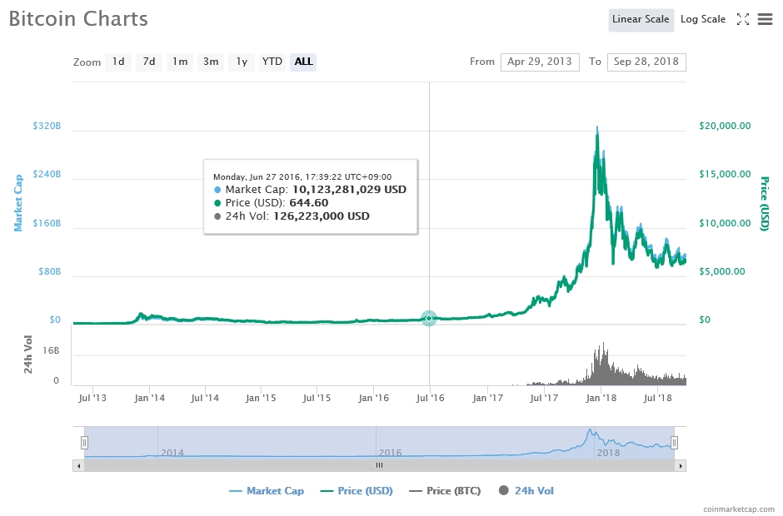
Task: Zoom the chart to 7d
Action: coord(148,62)
